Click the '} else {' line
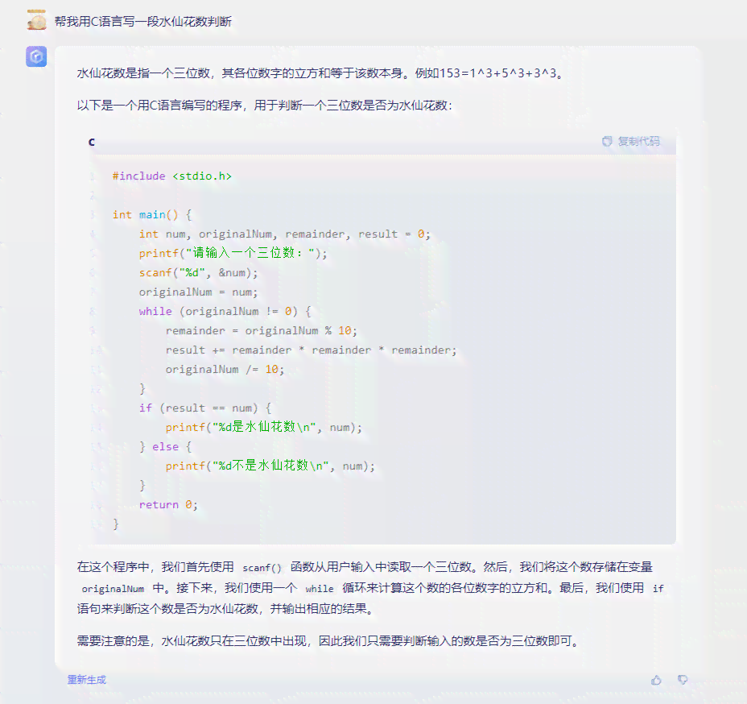 (165, 446)
